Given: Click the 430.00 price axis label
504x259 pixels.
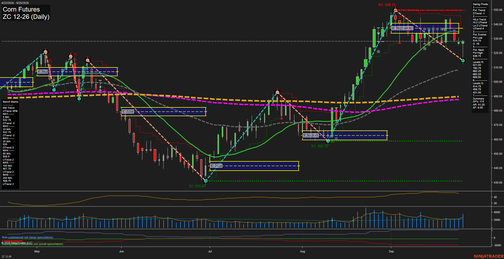Looking at the screenshot, I should pos(498,183).
